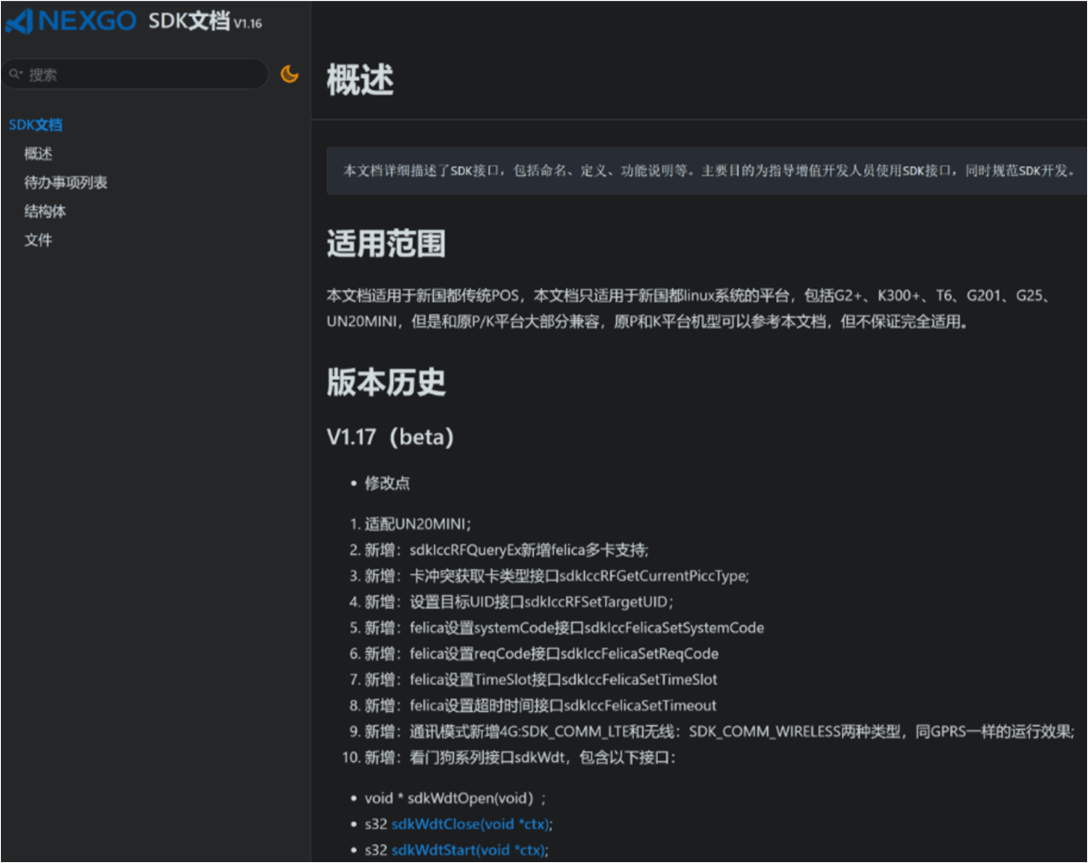Click the 本文档适用于新国都传统POS paragraph
The height and width of the screenshot is (863, 1088).
tap(692, 308)
